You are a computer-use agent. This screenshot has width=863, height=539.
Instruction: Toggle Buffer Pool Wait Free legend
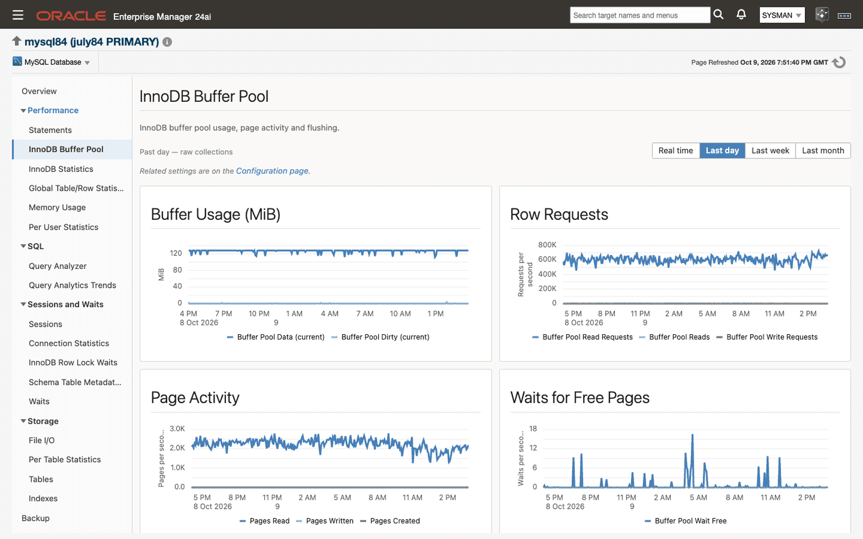pos(686,521)
